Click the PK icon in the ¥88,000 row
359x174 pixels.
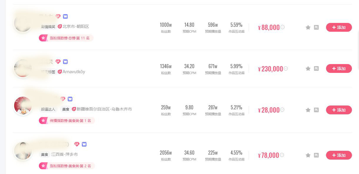pos(316,27)
